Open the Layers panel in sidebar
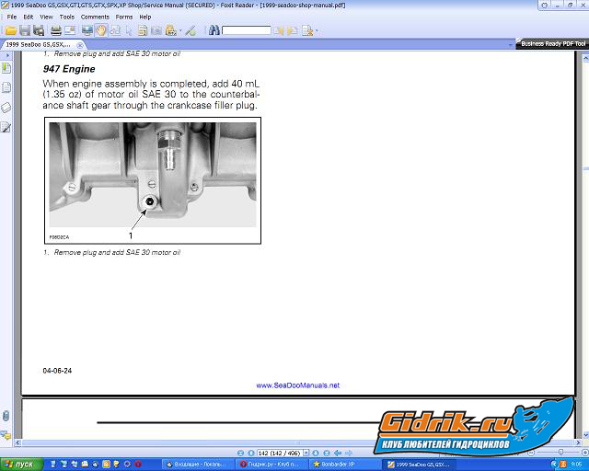589x471 pixels. 6,107
